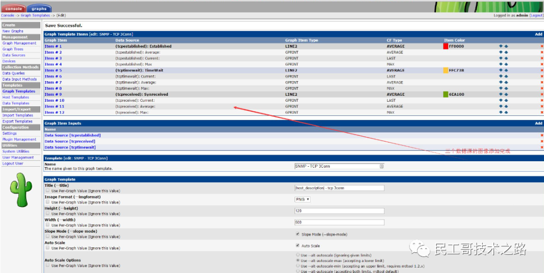Viewport: 544px width, 273px height.
Task: Move Item # 12 up with the arrow
Action: click(506, 112)
